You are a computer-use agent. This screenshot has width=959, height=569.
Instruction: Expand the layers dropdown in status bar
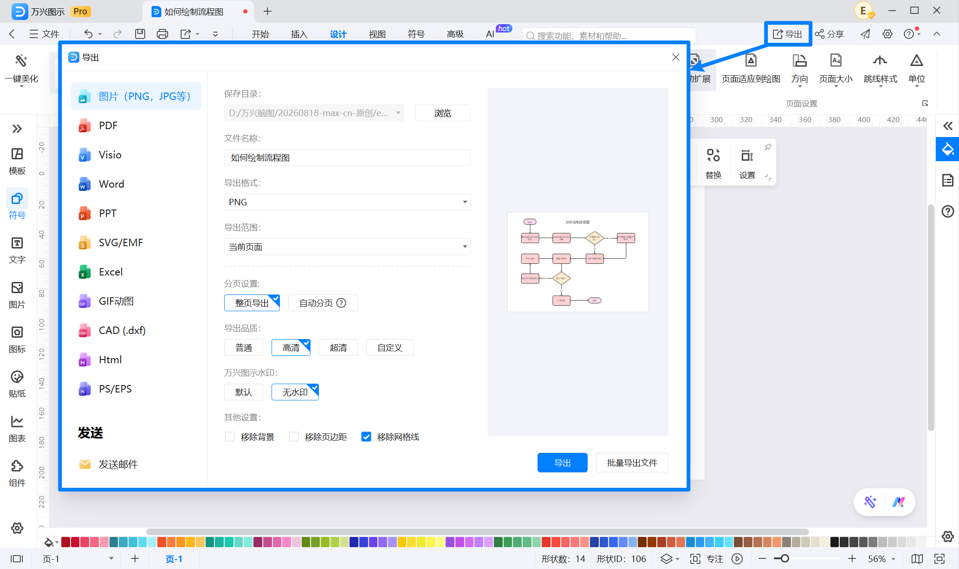click(x=677, y=559)
